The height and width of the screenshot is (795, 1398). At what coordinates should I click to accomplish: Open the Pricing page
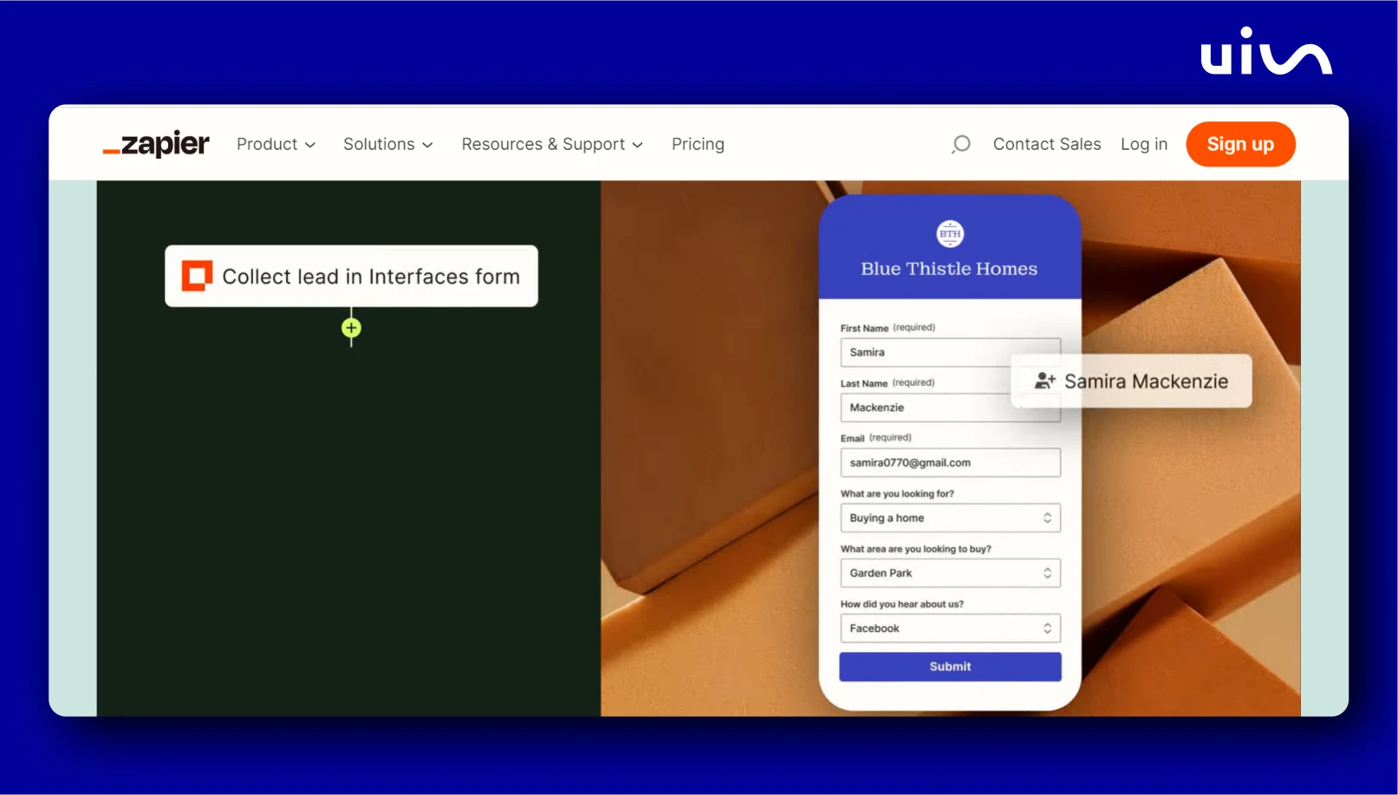coord(698,144)
